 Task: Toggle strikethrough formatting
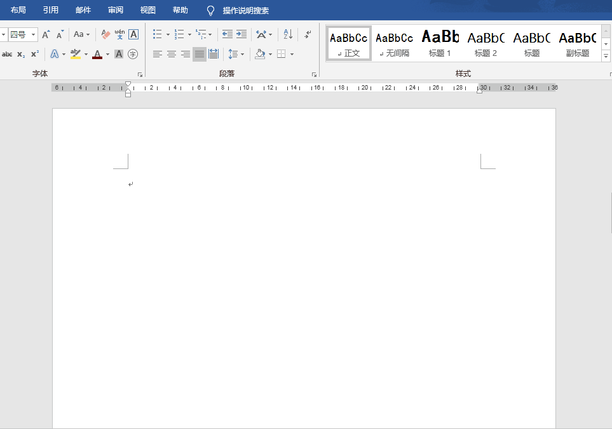tap(7, 54)
